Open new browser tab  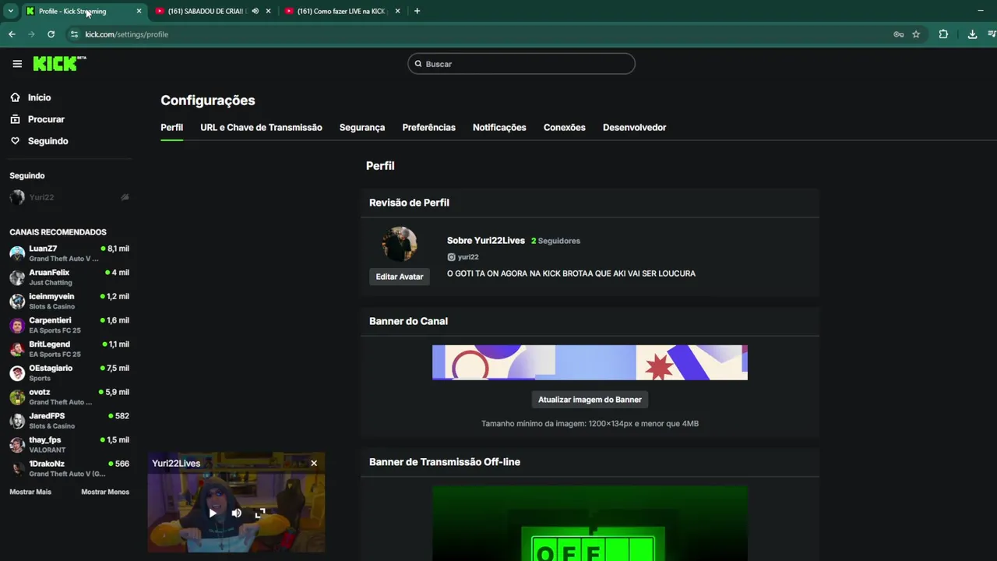pos(417,11)
